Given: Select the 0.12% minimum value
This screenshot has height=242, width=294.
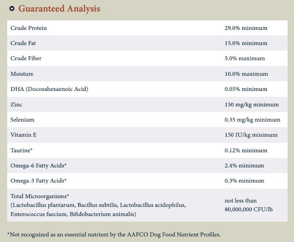Looking at the screenshot, I should click(246, 150).
